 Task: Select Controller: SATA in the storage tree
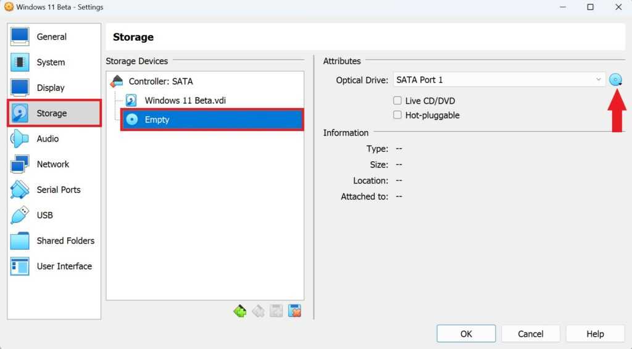160,82
